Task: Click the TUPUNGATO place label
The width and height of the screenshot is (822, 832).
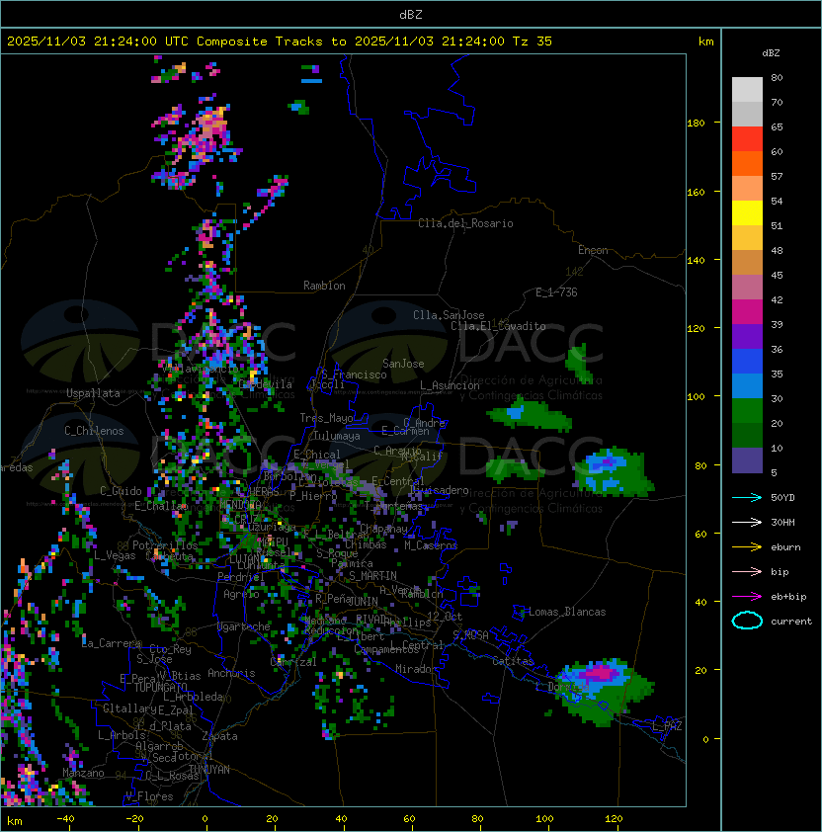Action: [160, 688]
